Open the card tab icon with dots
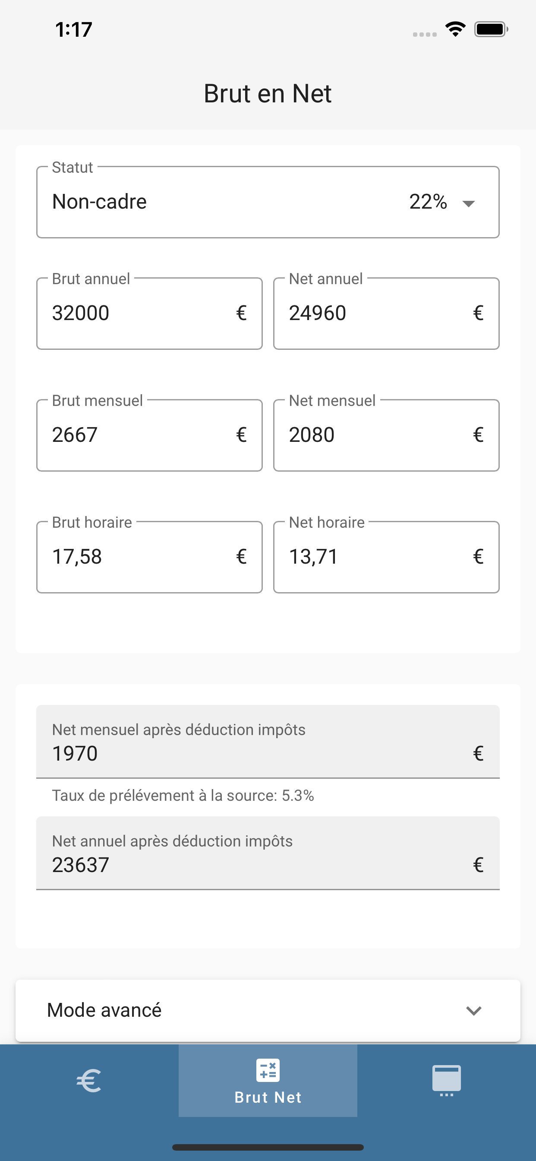Screen dimensions: 536x1161 [x=446, y=1080]
